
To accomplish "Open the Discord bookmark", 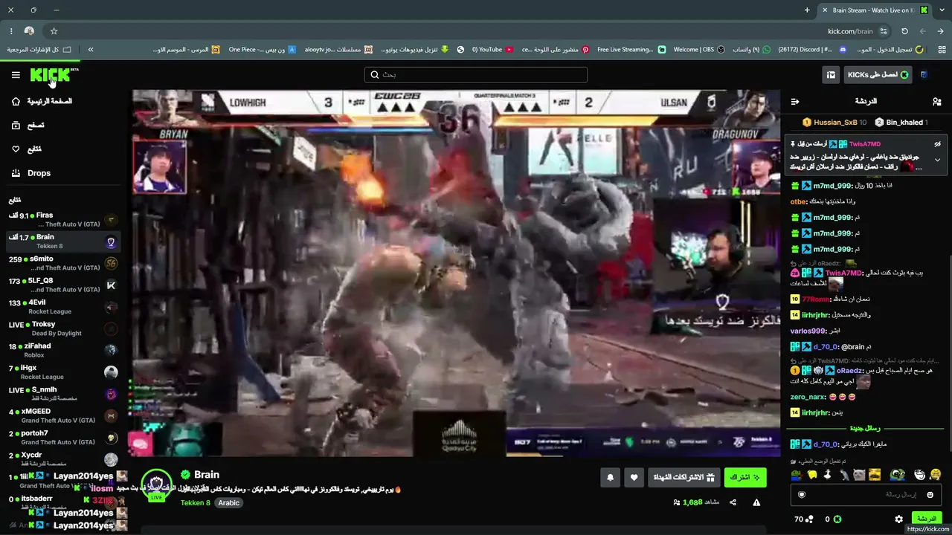I will (812, 50).
